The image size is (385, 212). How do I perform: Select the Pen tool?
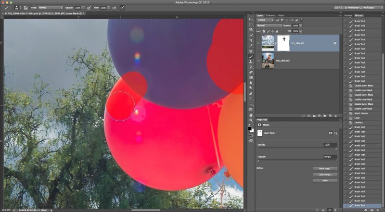(x=251, y=93)
